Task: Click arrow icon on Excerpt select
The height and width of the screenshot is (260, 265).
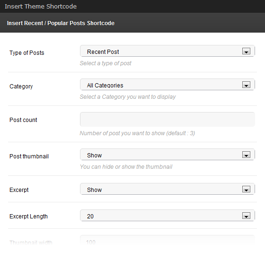Action: pos(246,189)
